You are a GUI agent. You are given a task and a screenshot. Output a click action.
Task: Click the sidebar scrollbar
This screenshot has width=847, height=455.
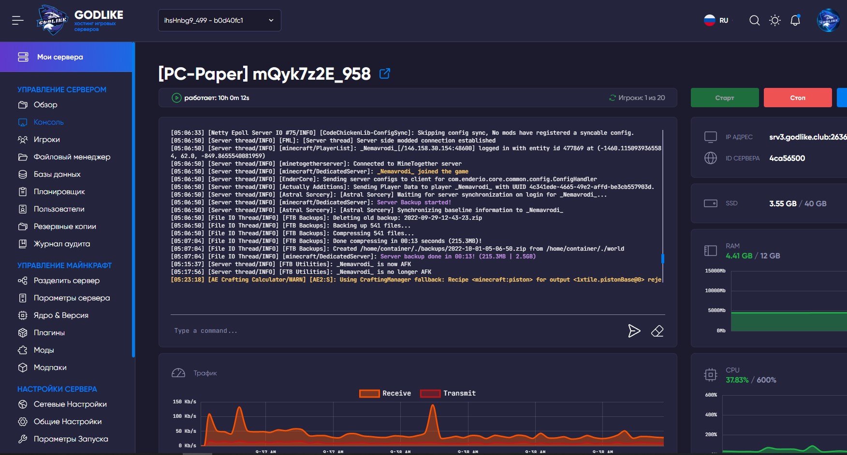point(133,200)
